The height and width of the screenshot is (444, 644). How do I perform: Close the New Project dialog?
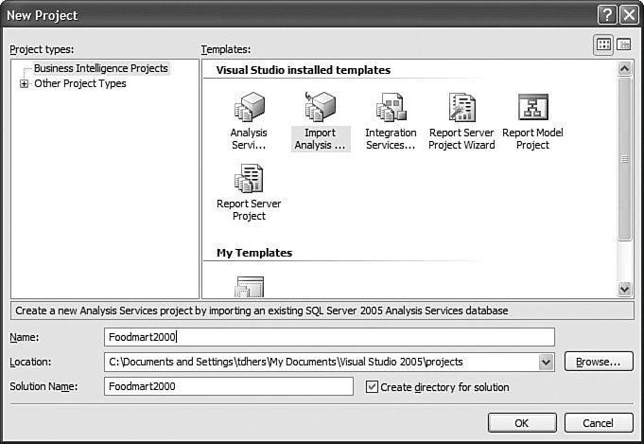(629, 15)
